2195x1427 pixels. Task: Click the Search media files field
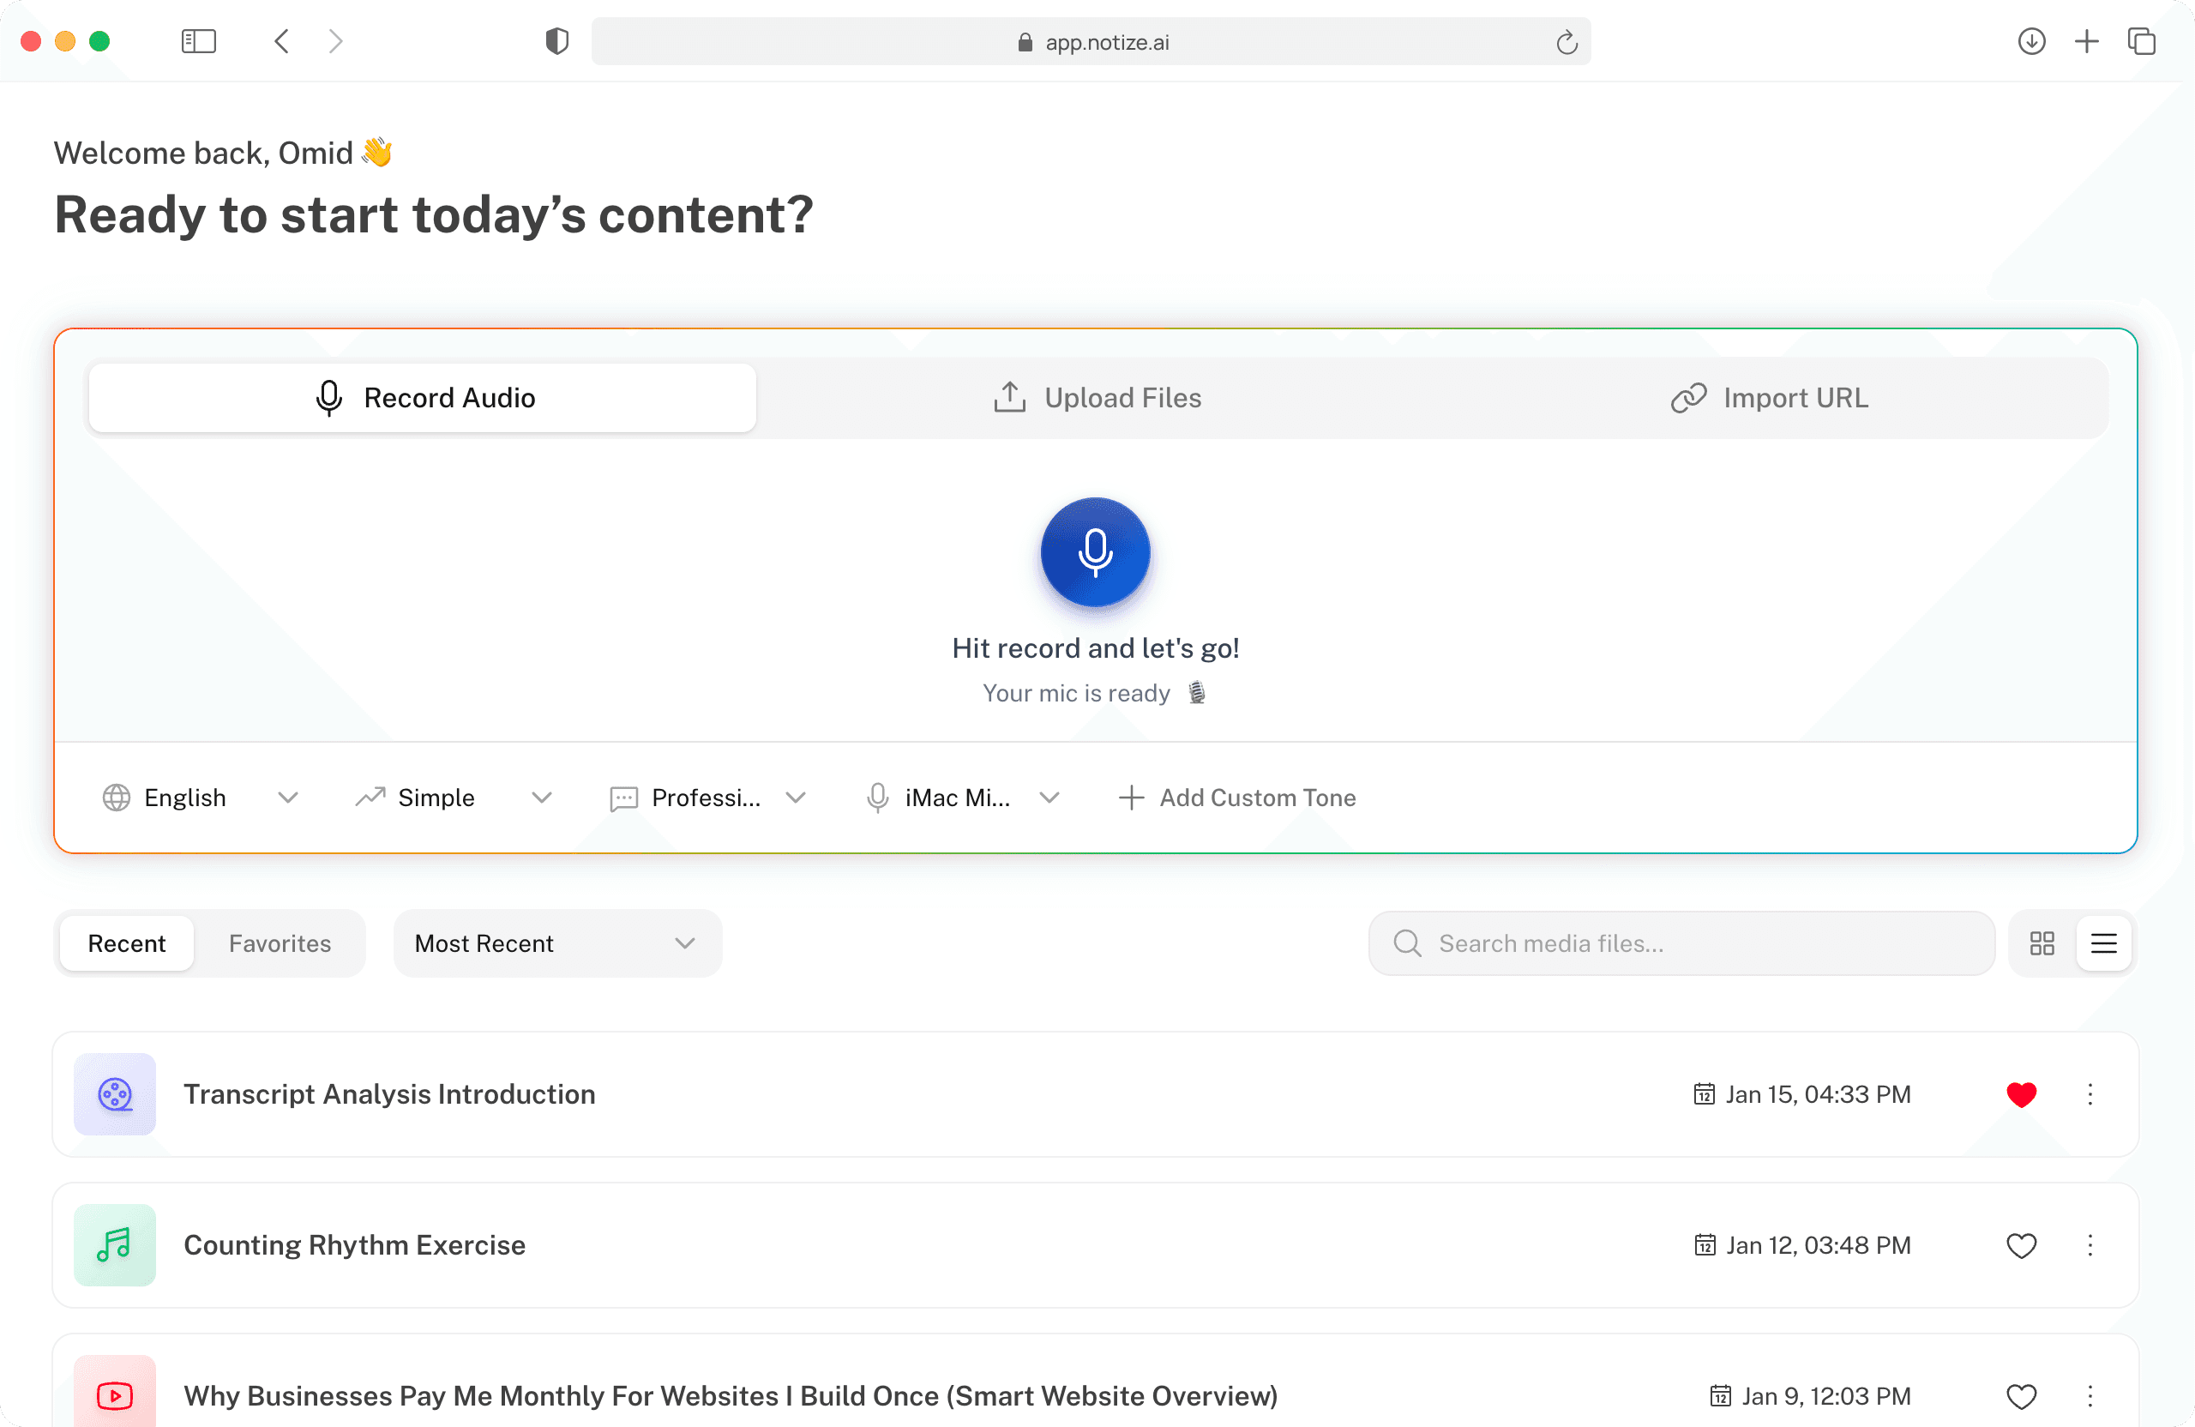point(1681,942)
